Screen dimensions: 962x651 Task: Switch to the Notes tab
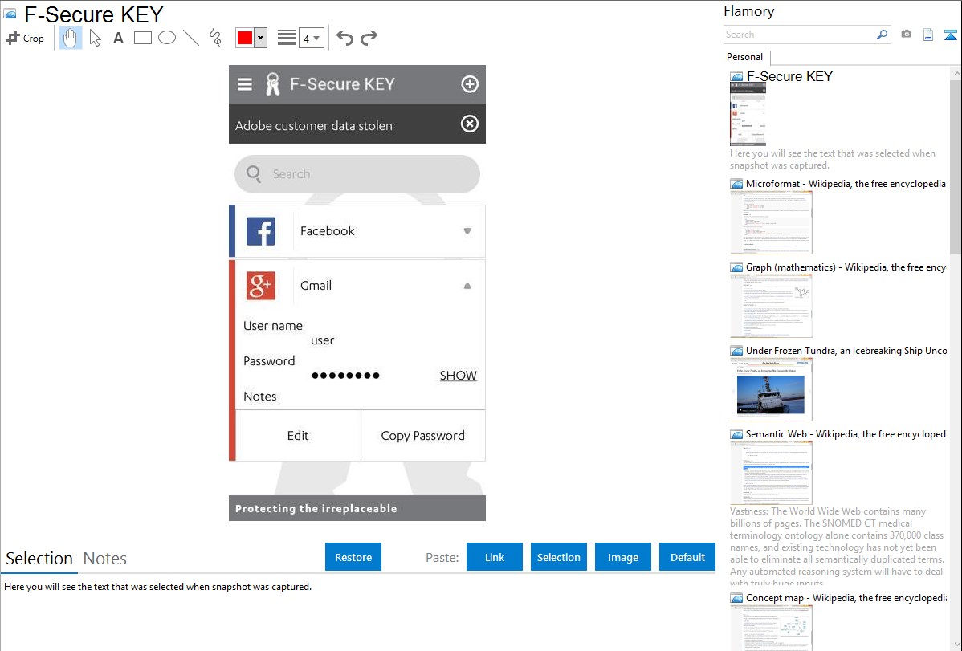(x=105, y=559)
